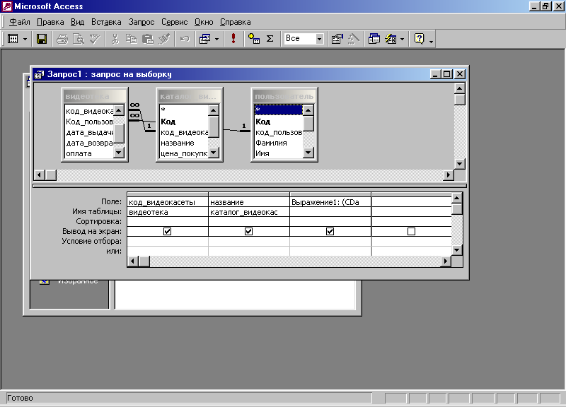Click the Copy icon in toolbar
The width and height of the screenshot is (566, 407).
(x=132, y=39)
